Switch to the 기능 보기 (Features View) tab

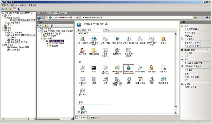81,118
